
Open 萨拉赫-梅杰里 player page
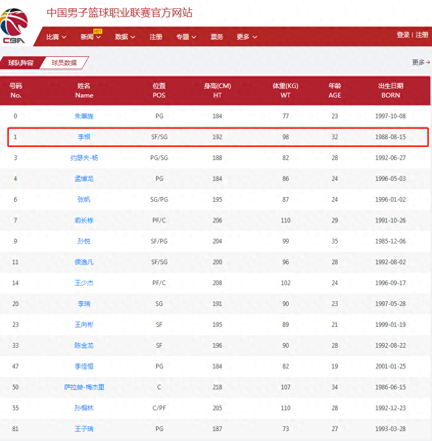[x=84, y=387]
